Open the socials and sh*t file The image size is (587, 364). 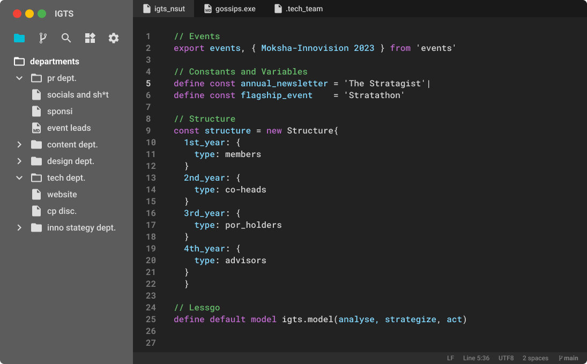point(78,95)
